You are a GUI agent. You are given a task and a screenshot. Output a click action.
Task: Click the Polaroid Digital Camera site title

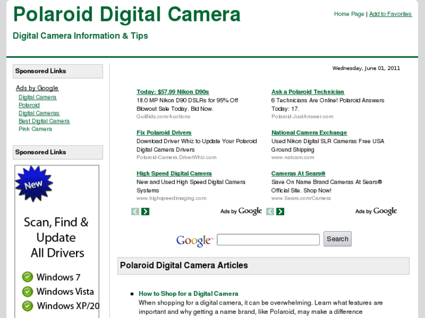[127, 15]
